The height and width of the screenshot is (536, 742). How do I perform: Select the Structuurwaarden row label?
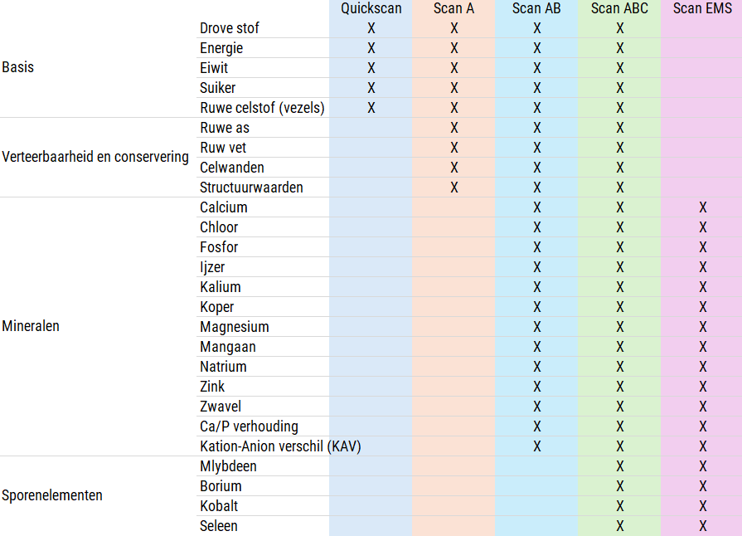pyautogui.click(x=251, y=188)
